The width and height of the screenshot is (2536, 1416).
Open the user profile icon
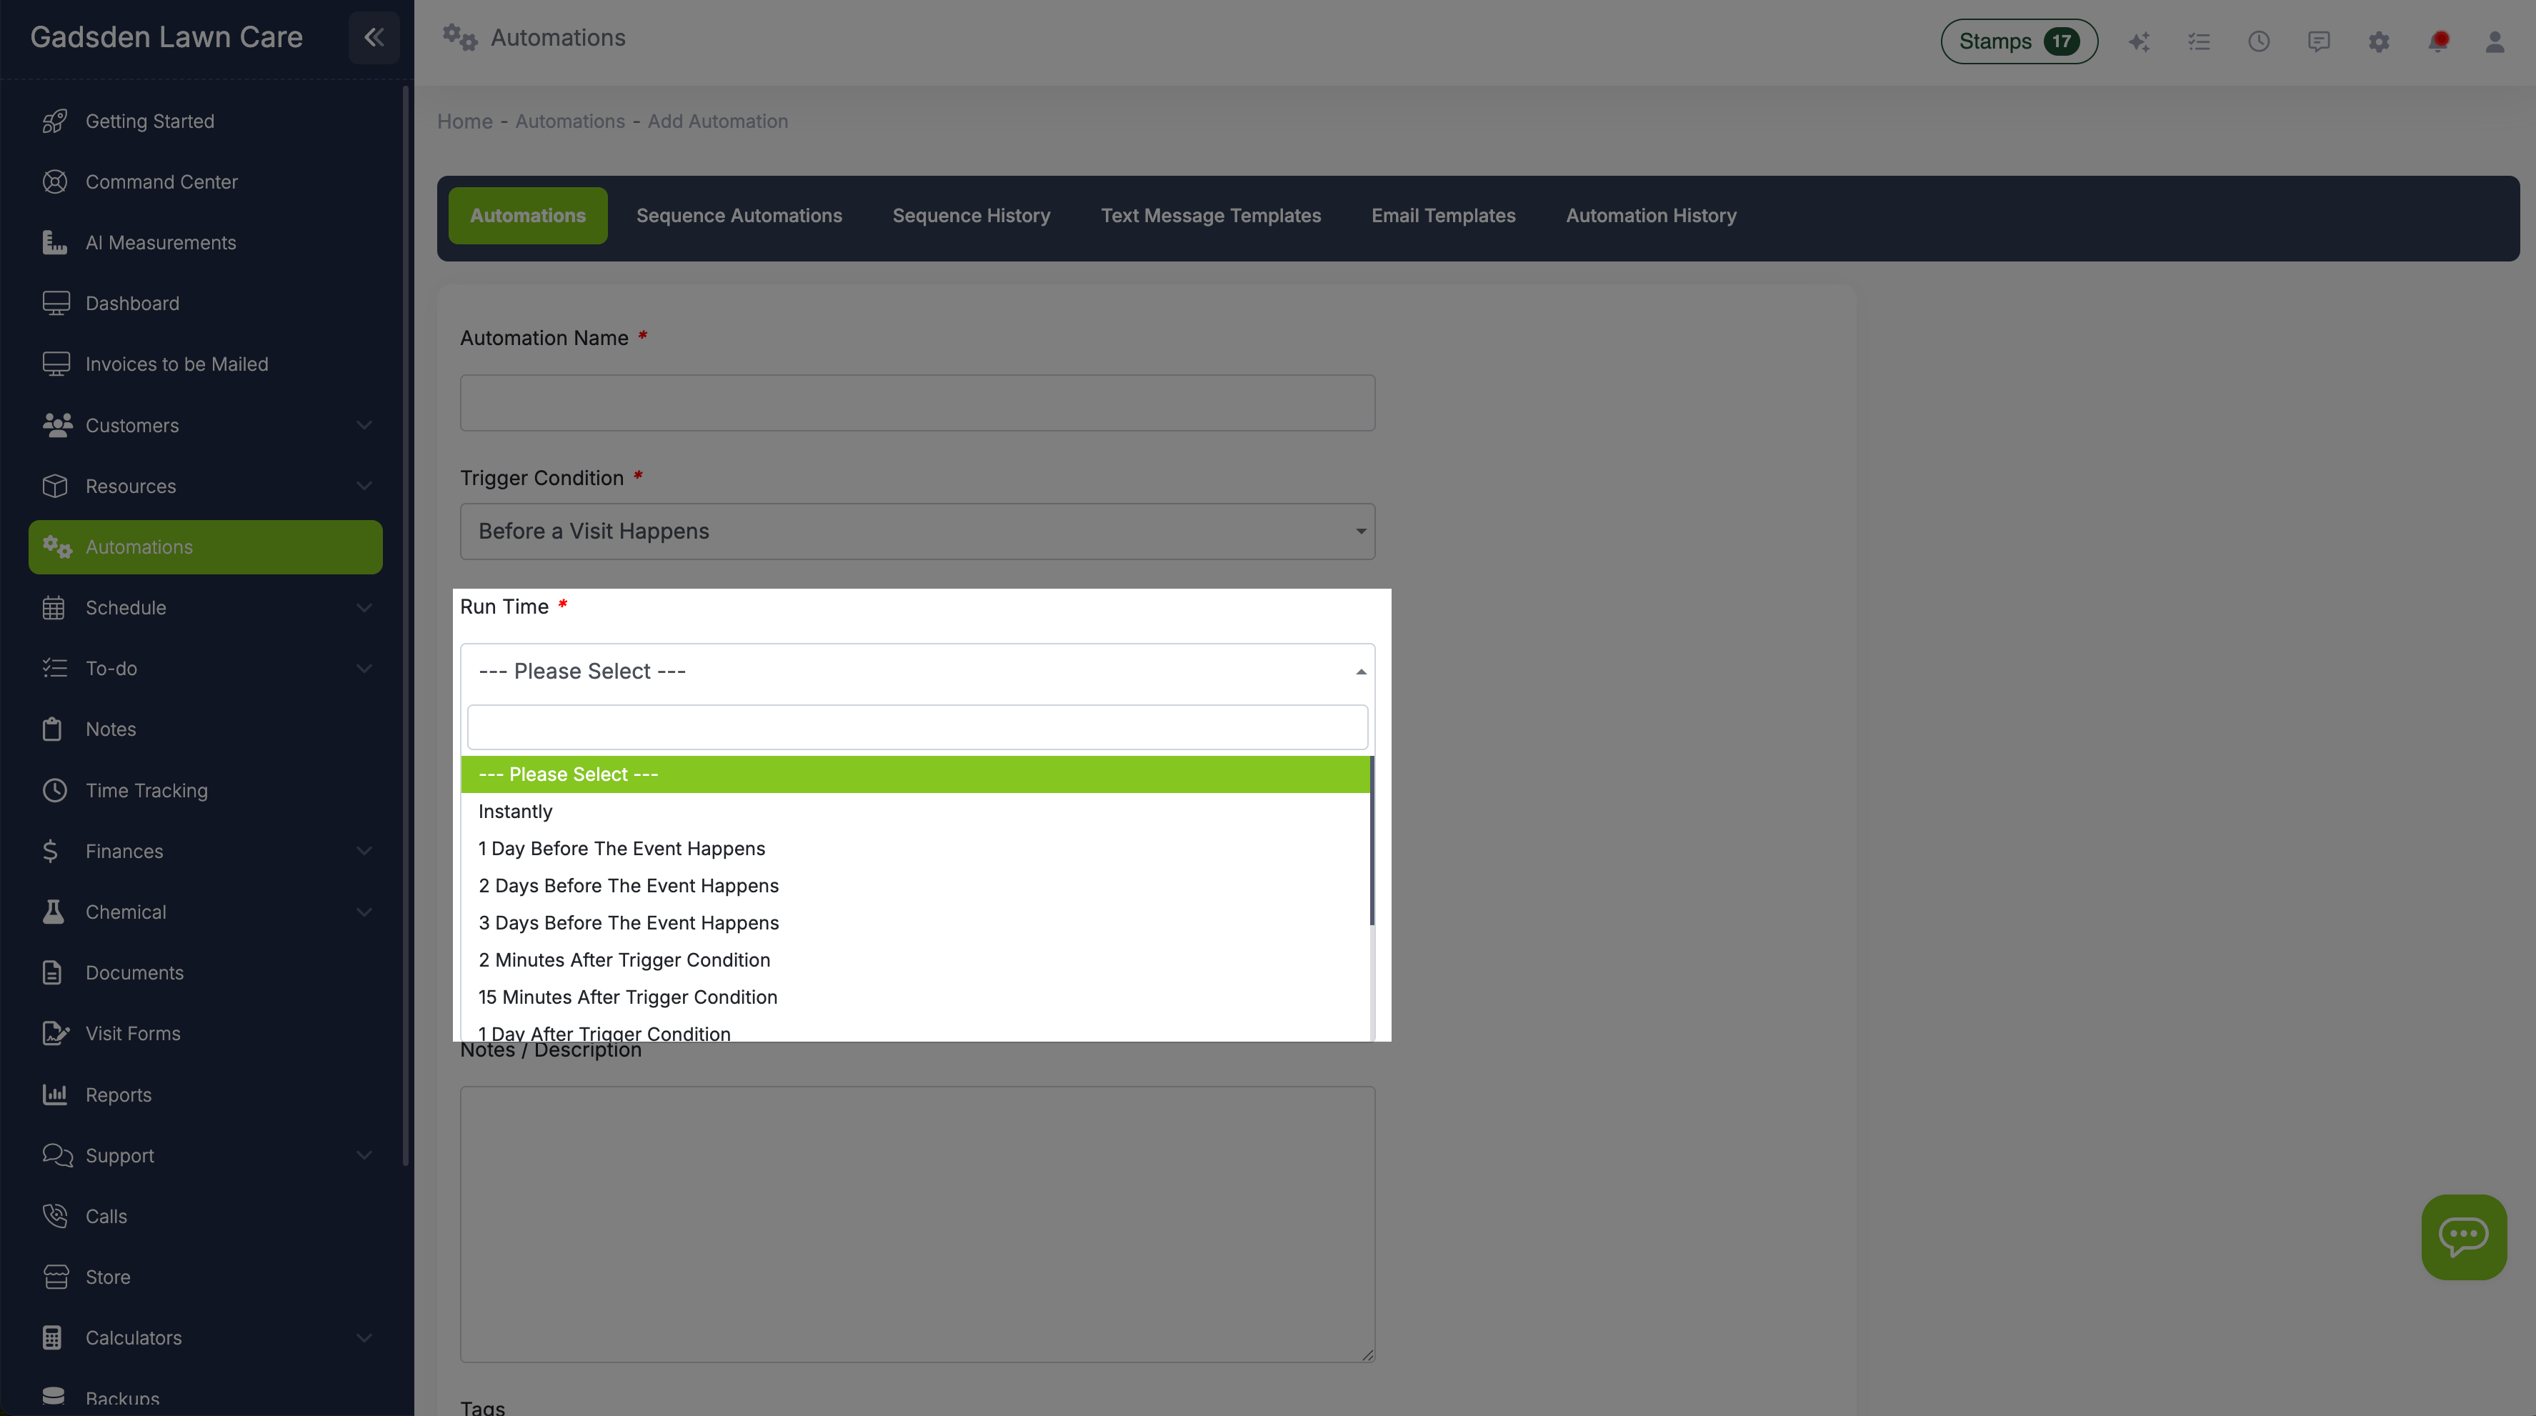click(x=2495, y=41)
